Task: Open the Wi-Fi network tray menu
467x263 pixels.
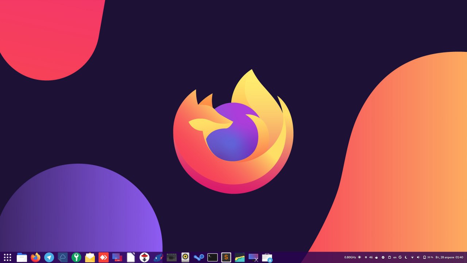Action: 412,258
